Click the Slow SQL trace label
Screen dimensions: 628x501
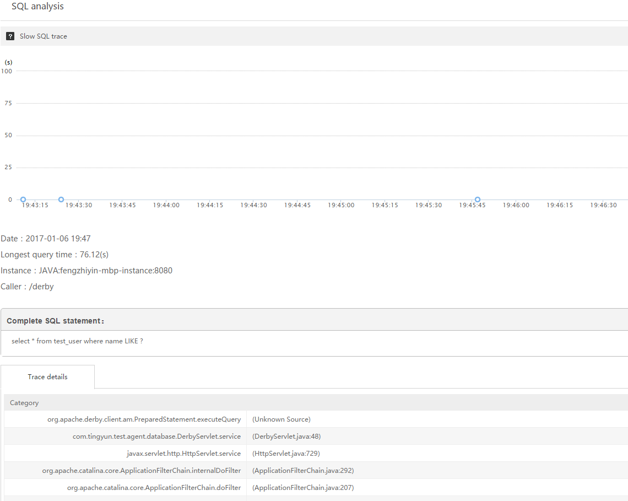click(x=44, y=36)
